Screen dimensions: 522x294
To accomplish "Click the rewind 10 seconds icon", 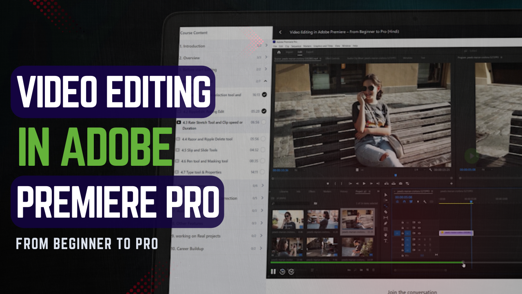I will (282, 272).
